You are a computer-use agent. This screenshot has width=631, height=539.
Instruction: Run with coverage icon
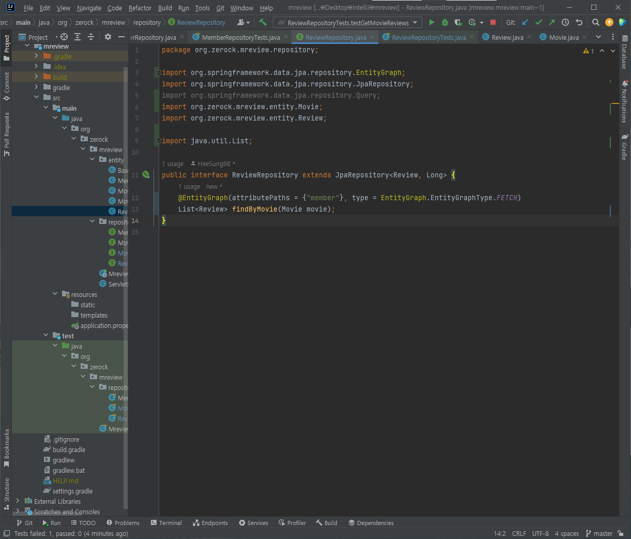(x=458, y=22)
